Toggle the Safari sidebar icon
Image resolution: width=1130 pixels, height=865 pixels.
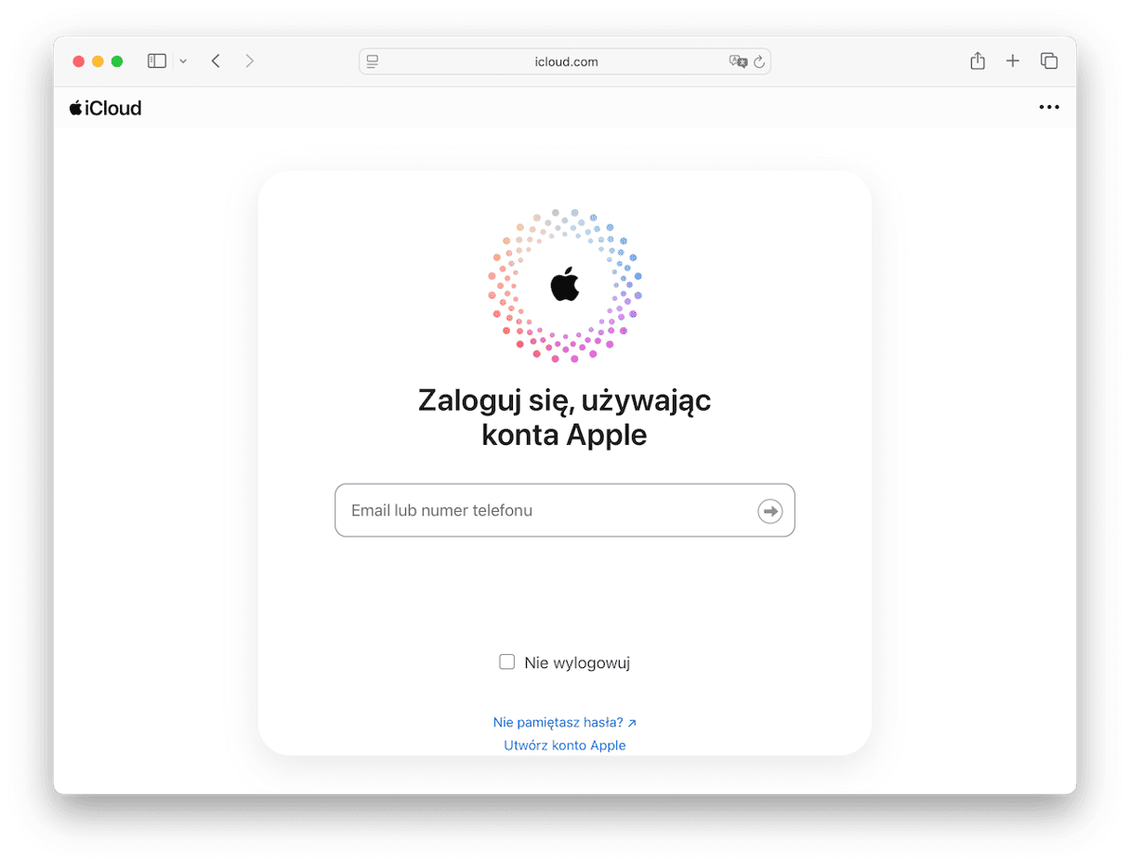click(x=157, y=61)
